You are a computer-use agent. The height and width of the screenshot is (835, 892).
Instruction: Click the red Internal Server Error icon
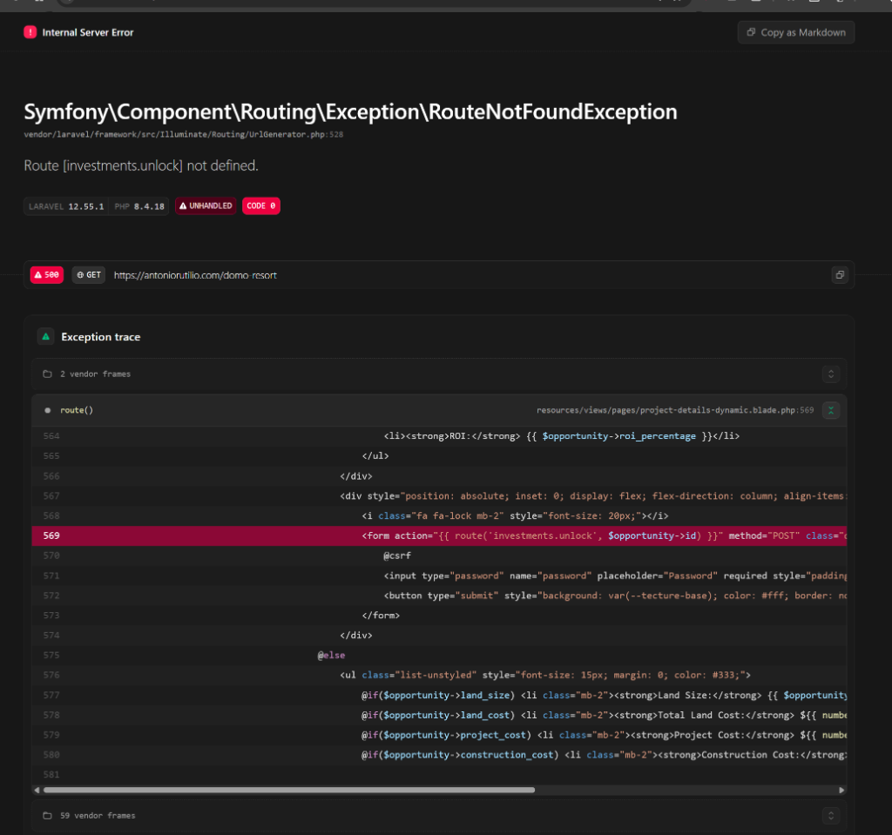30,32
